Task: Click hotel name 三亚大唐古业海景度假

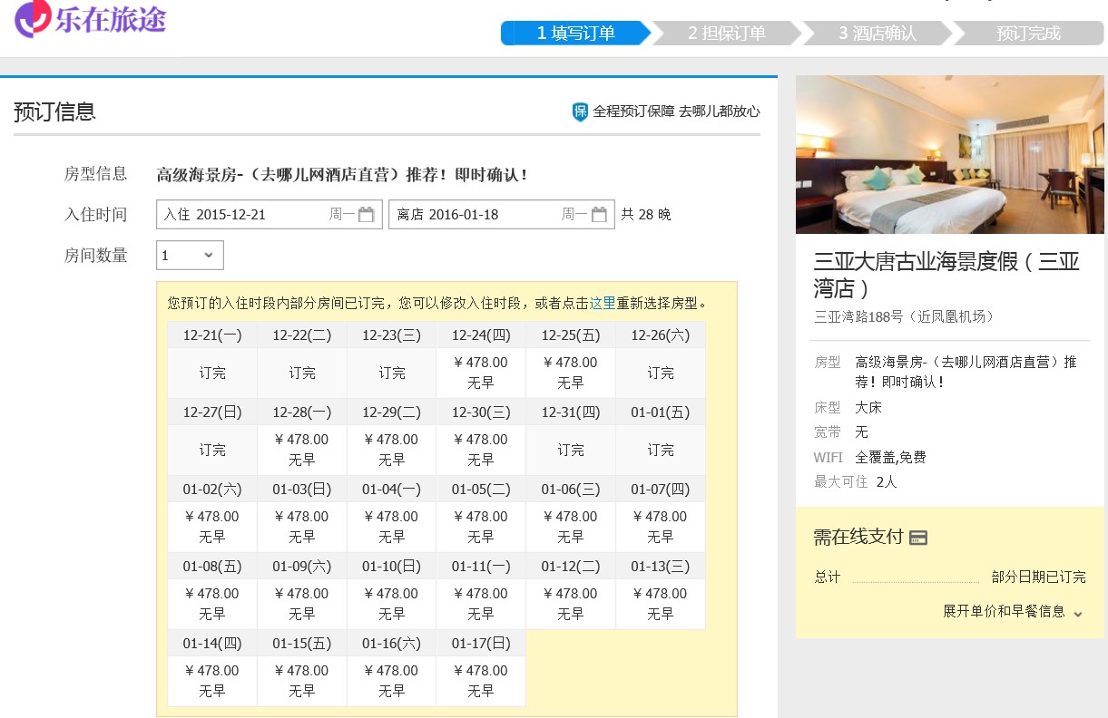Action: click(x=946, y=275)
